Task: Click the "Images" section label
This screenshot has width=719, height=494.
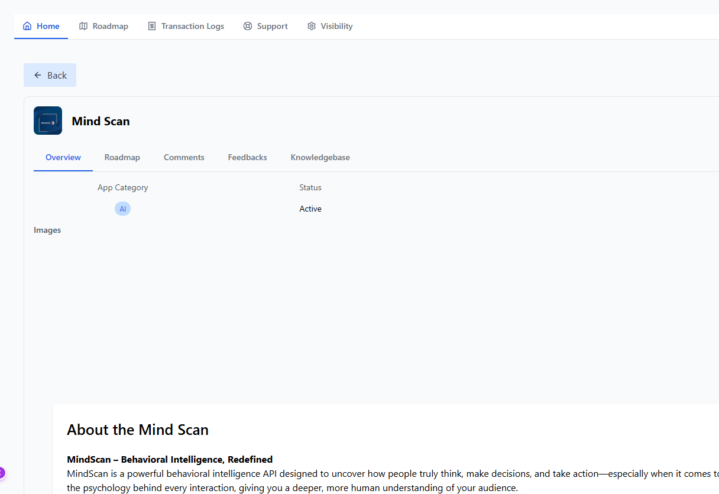Action: coord(47,230)
